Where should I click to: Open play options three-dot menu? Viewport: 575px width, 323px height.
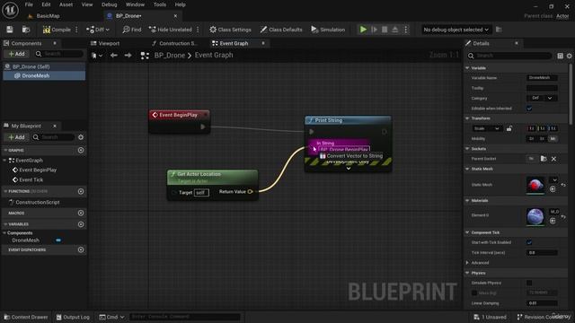pyautogui.click(x=405, y=30)
